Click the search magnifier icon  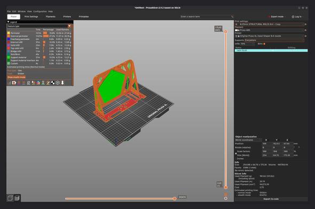(x=232, y=17)
